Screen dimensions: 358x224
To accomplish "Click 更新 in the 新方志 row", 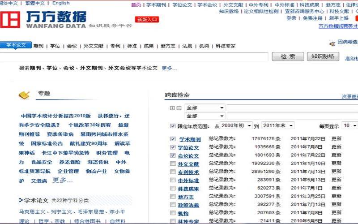I will [337, 196].
